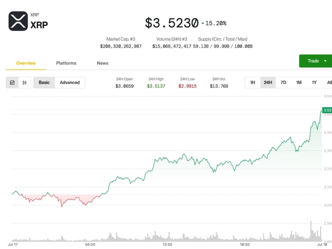This screenshot has width=332, height=249.
Task: Click the 12:00 marker on time axis
Action: (x=167, y=245)
